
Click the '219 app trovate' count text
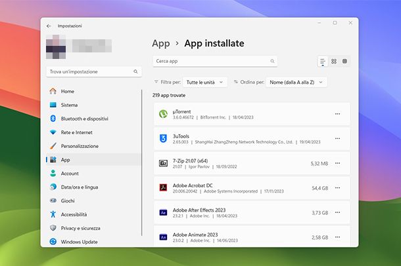pyautogui.click(x=169, y=95)
